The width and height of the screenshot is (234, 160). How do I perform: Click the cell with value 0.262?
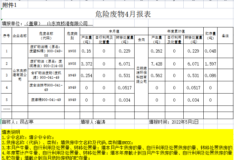coord(157,51)
